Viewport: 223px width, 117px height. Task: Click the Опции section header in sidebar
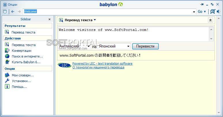click(x=28, y=69)
